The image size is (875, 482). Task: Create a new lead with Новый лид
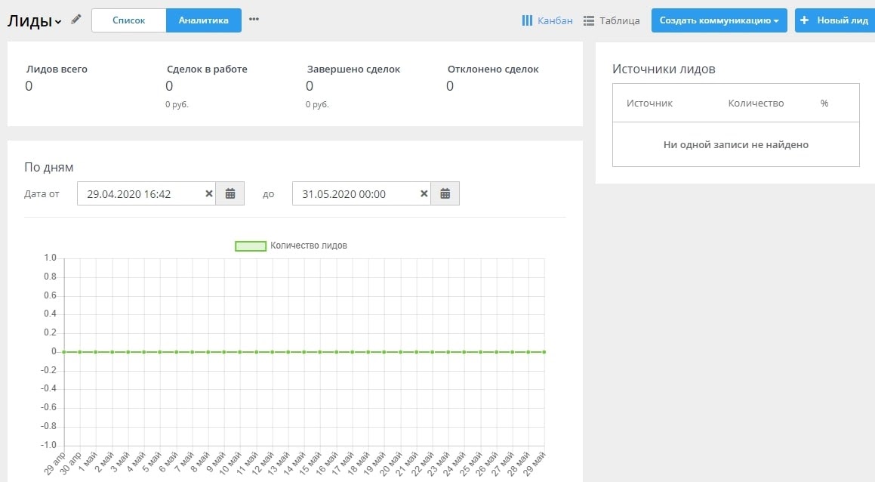[x=835, y=20]
